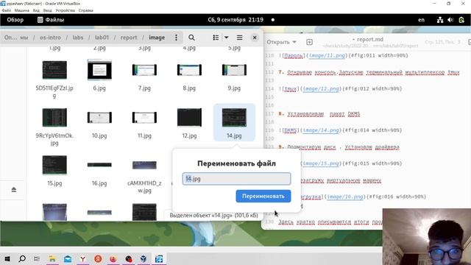
Task: Open the hamburger menu in Files window
Action: coord(239,38)
